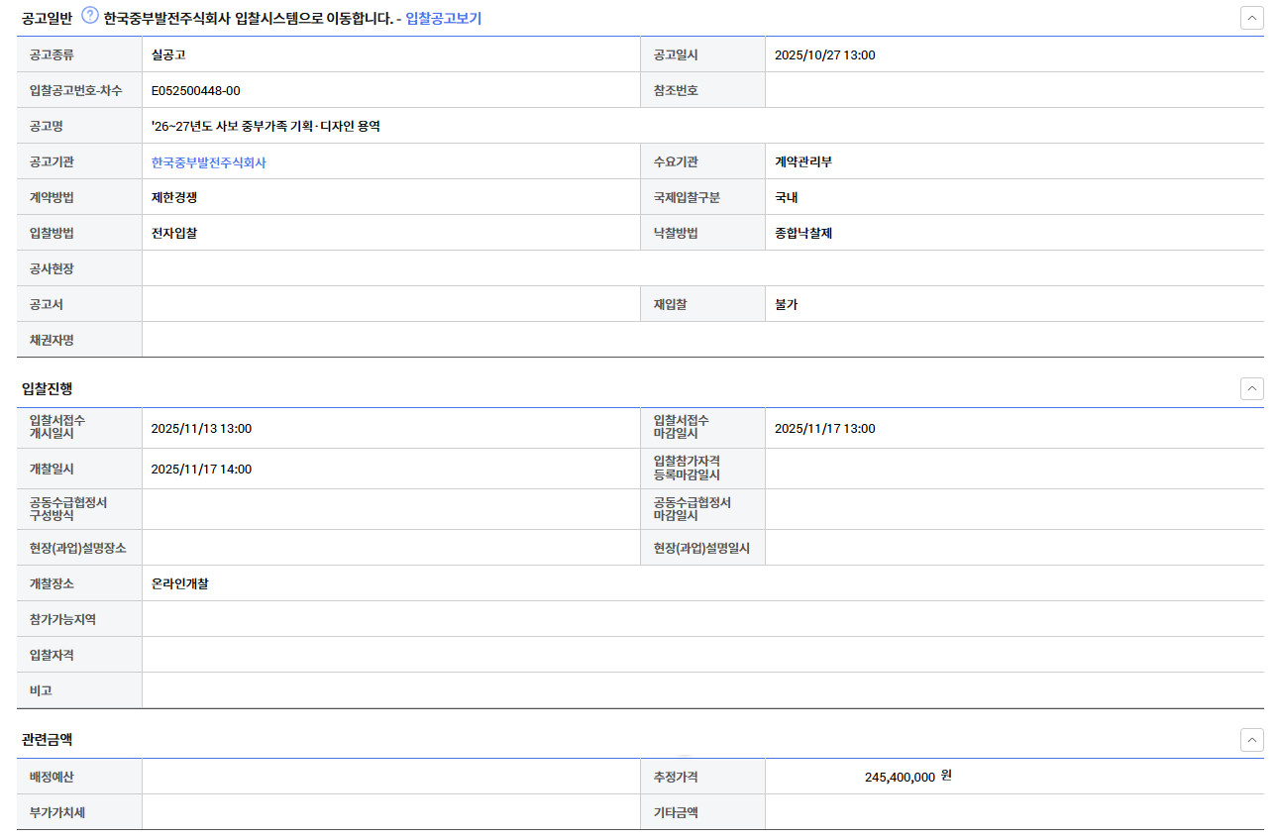Screen dimensions: 1277x839
Task: Click the 전자입찰 bidding method value
Action: point(173,234)
